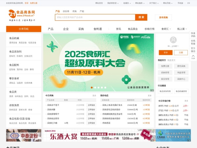Open 企业 in the main navigation
The height and width of the screenshot is (148, 197).
[66, 29]
